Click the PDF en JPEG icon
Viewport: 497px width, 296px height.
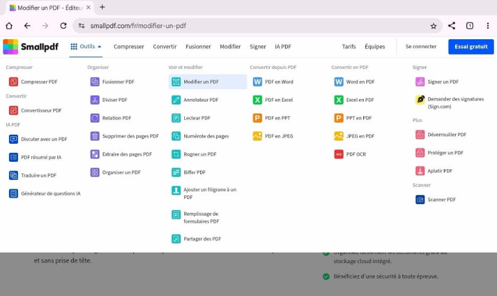(258, 136)
